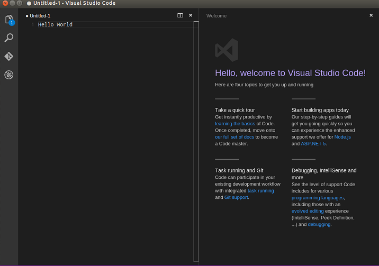Click the 'Task running and Git' heading

[x=239, y=170]
